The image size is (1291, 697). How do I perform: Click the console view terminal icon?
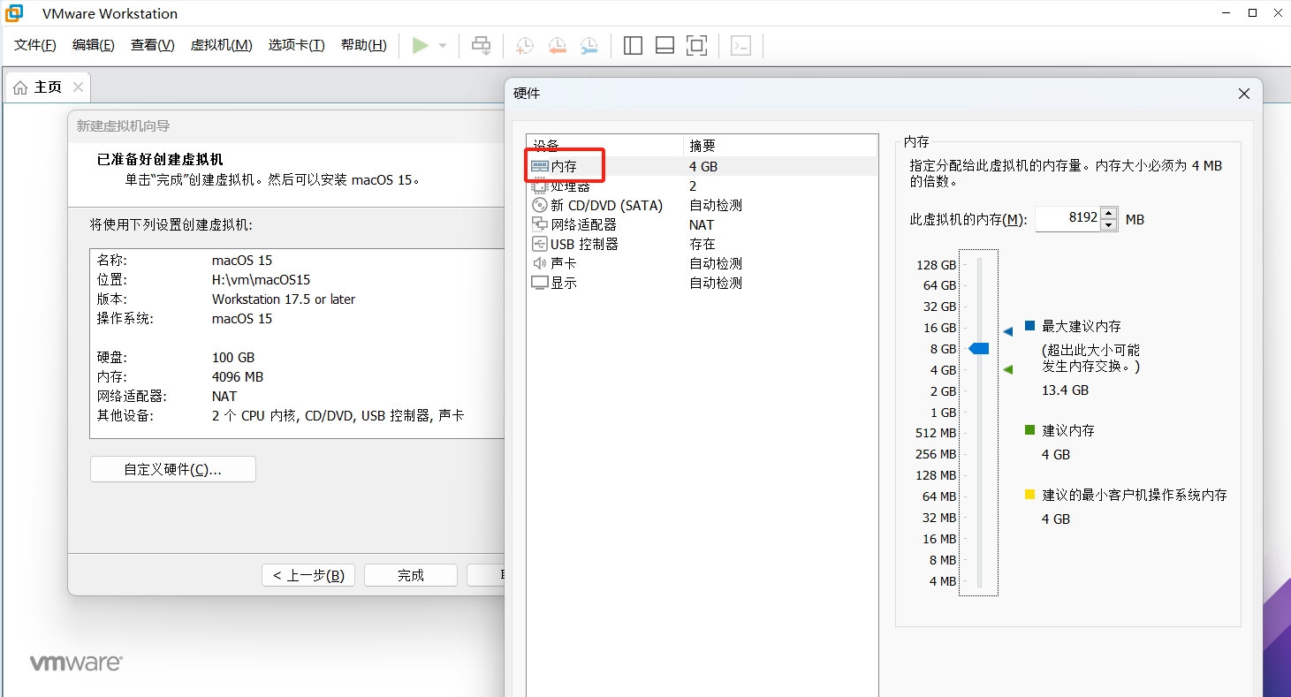(x=741, y=46)
